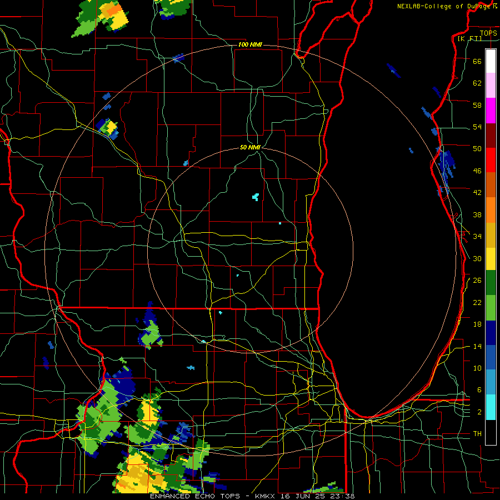The height and width of the screenshot is (500, 500).
Task: Pick the bright yellow legend swatch beside 30
Action: [x=491, y=259]
